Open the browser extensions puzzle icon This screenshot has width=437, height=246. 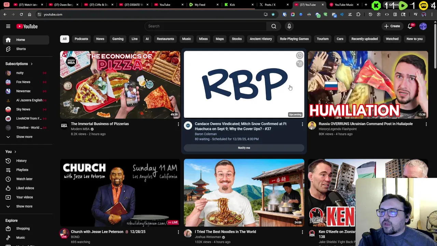click(x=358, y=14)
